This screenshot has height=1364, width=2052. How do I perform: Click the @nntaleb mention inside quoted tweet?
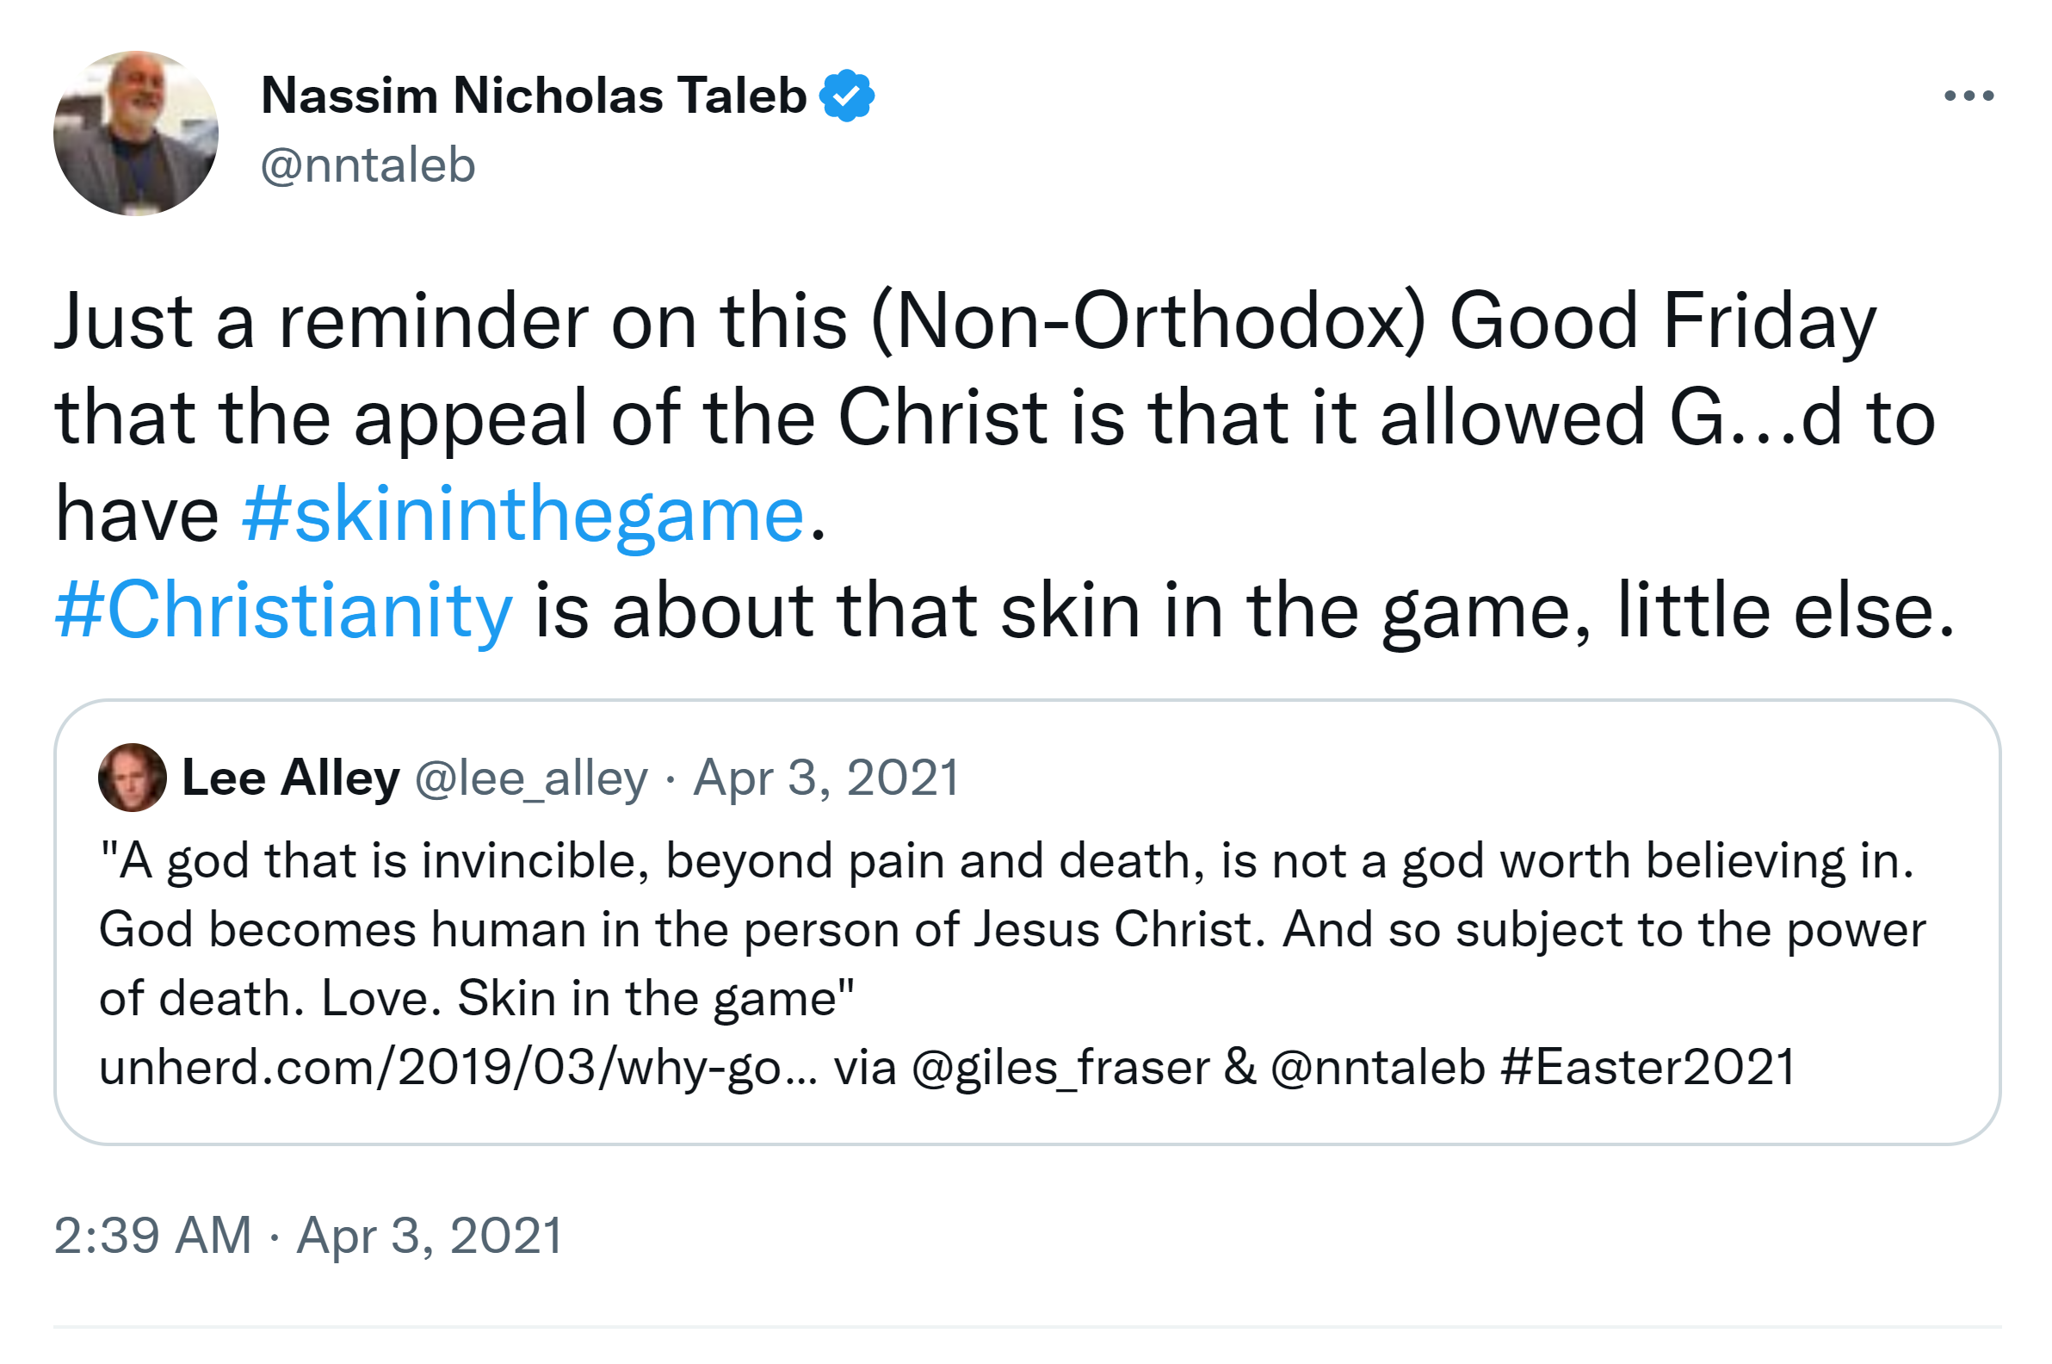pyautogui.click(x=1377, y=1068)
